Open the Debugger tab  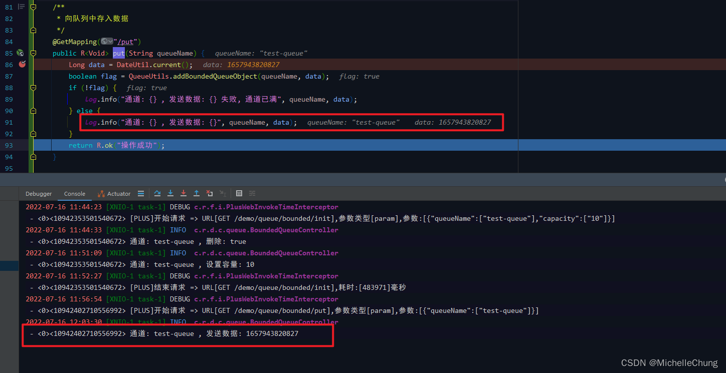tap(39, 194)
